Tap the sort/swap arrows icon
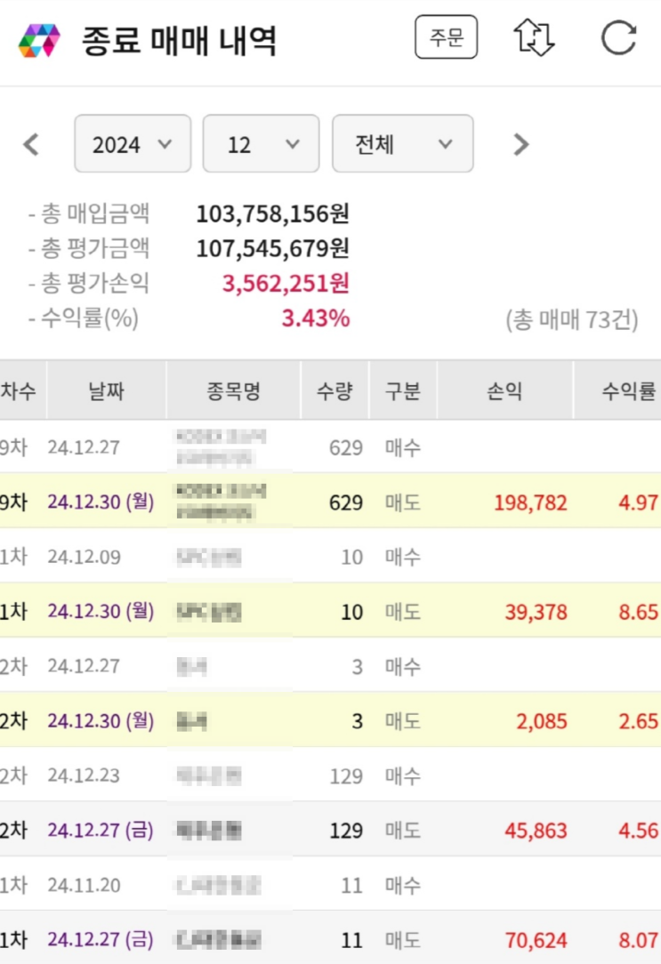 tap(535, 39)
